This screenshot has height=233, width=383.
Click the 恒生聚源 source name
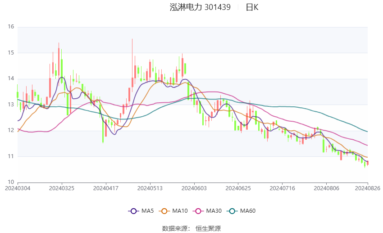[208, 228]
